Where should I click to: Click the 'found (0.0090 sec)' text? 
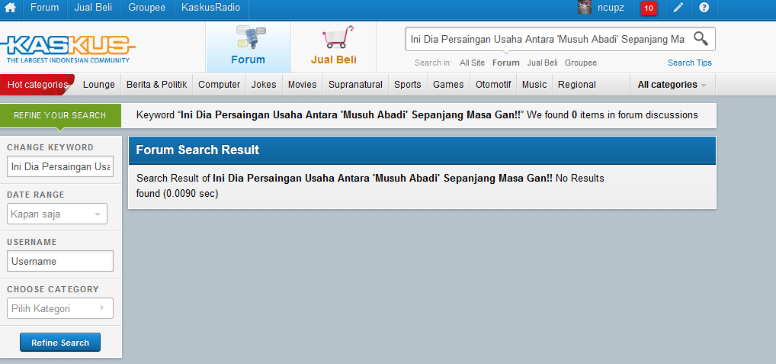pyautogui.click(x=177, y=194)
